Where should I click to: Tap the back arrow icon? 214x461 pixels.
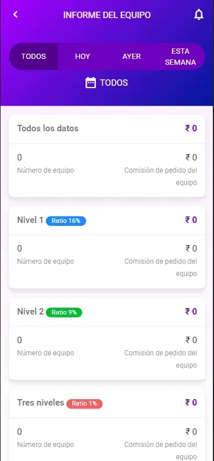coord(16,15)
